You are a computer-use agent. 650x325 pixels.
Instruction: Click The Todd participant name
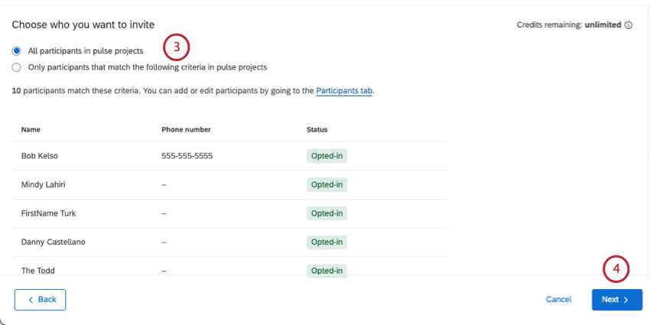pyautogui.click(x=38, y=270)
